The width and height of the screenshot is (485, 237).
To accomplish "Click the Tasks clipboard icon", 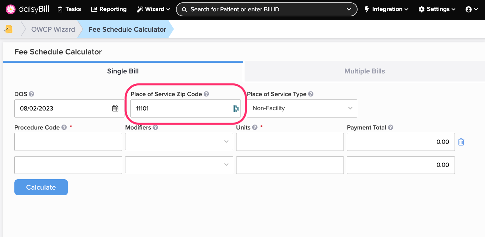I will pos(60,9).
